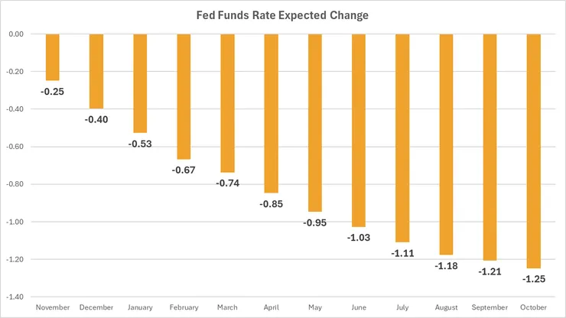Select the June bar

click(359, 130)
